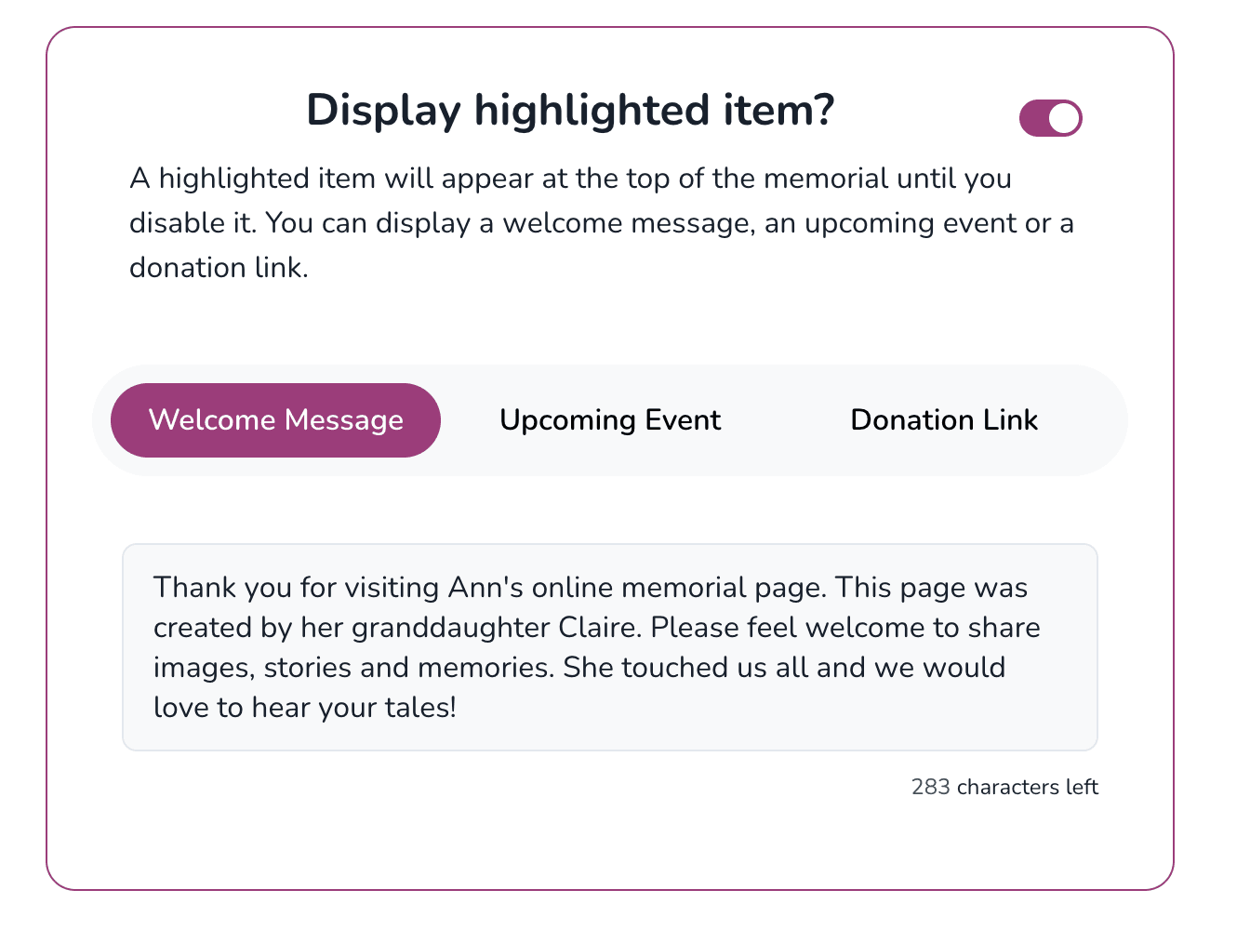Click the character count label below the text box

pyautogui.click(x=1004, y=787)
